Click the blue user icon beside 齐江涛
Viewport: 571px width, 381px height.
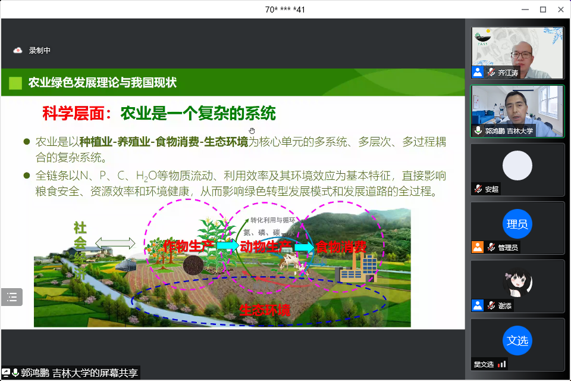478,72
